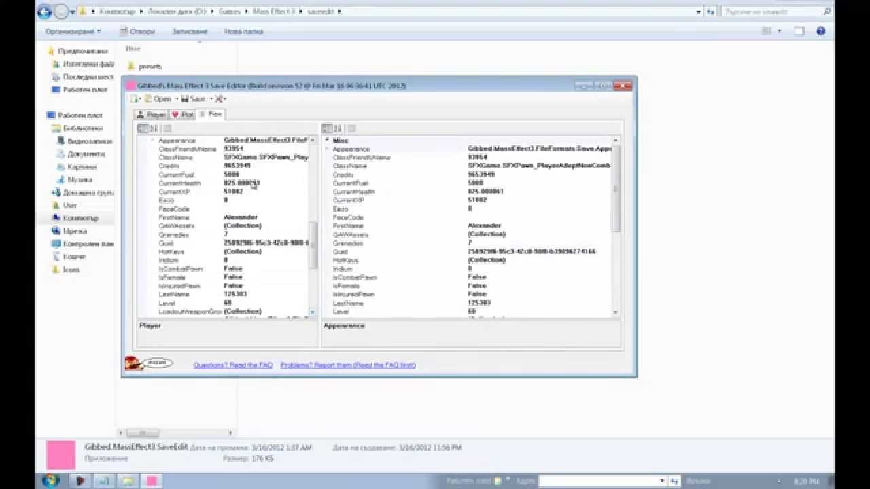Image resolution: width=870 pixels, height=489 pixels.
Task: Switch to the Plot tab
Action: coord(182,115)
